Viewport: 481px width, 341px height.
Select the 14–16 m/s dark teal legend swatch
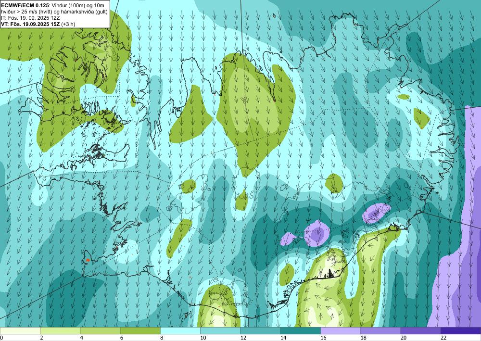tap(301, 331)
